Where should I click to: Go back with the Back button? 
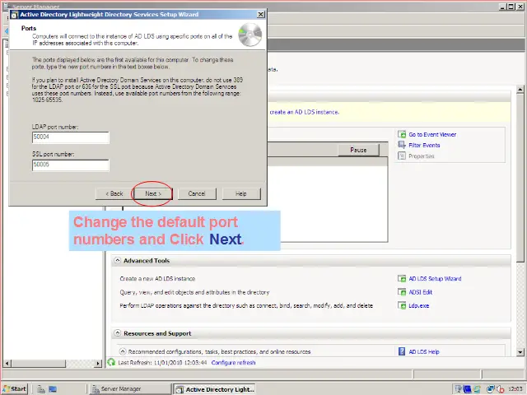pos(114,194)
